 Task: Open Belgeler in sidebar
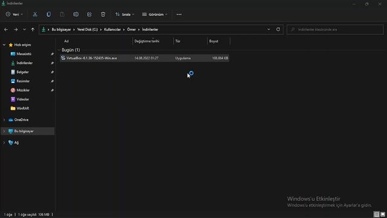click(22, 72)
